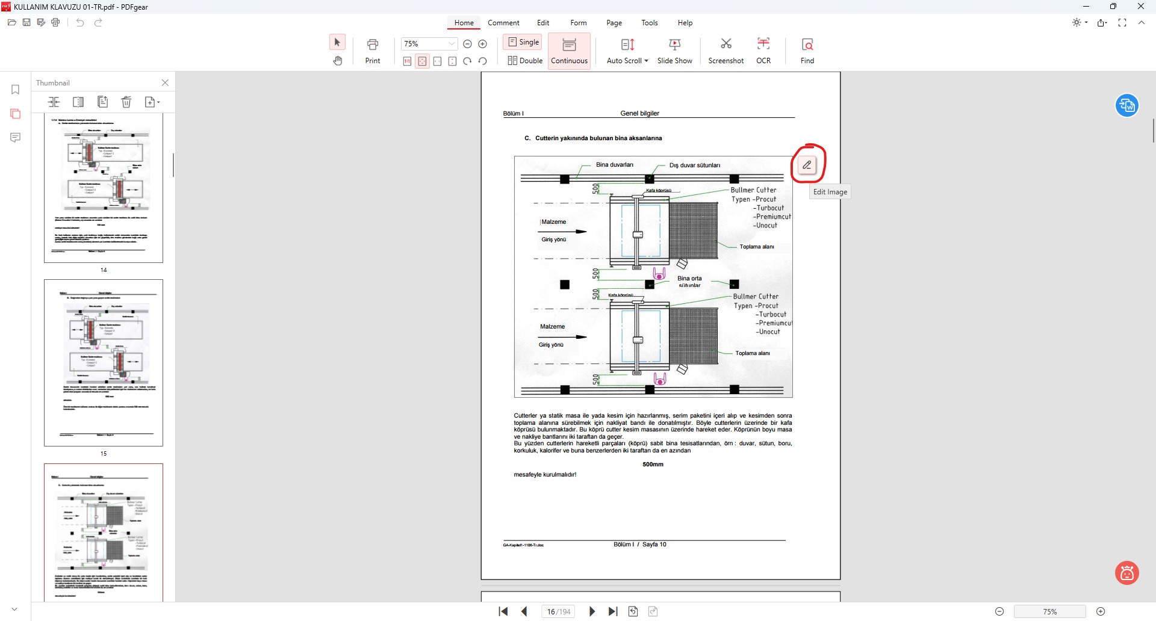This screenshot has height=621, width=1156.
Task: Toggle the Fit Page view mode
Action: 422,61
